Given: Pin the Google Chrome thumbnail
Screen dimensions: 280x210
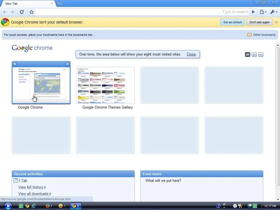Looking at the screenshot, I should coord(15,64).
